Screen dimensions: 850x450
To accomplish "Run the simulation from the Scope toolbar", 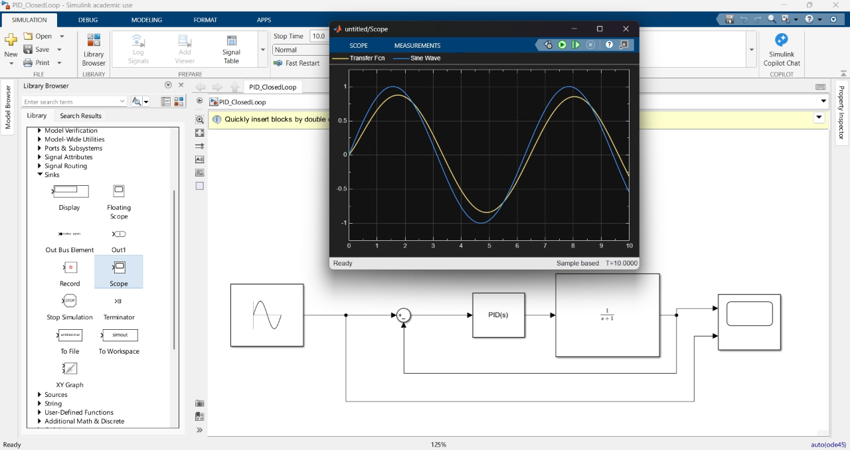I will click(562, 44).
